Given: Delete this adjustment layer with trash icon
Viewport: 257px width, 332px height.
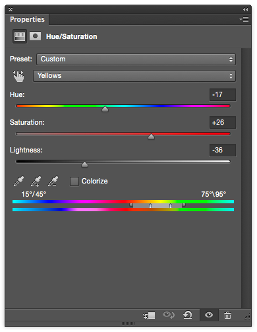Looking at the screenshot, I should 227,315.
